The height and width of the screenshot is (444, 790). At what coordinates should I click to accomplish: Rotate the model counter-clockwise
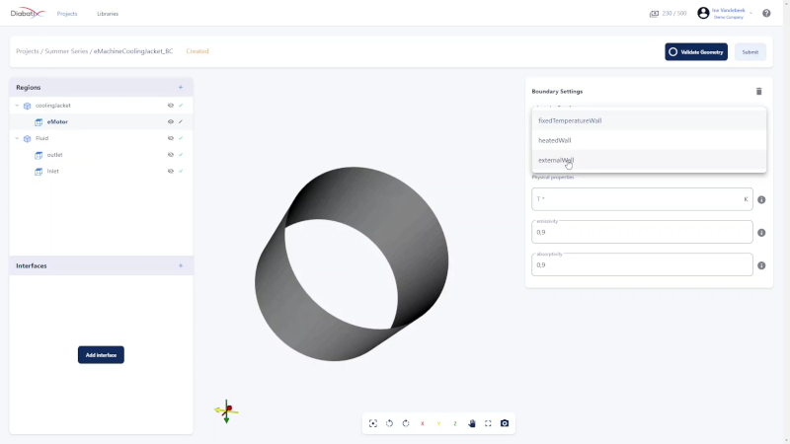[389, 423]
